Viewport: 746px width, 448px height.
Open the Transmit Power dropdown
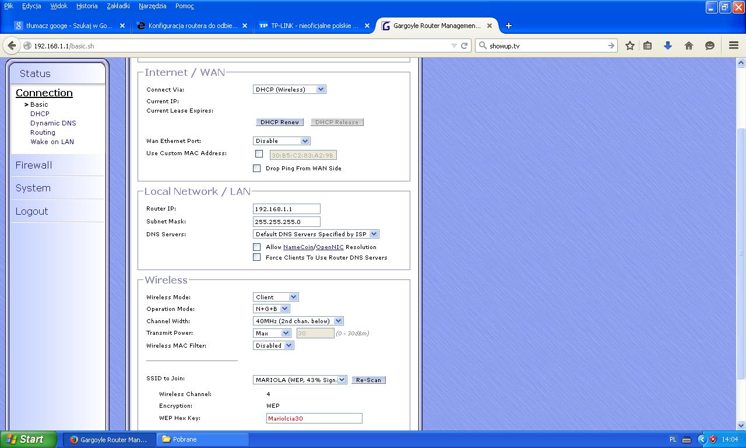(272, 333)
